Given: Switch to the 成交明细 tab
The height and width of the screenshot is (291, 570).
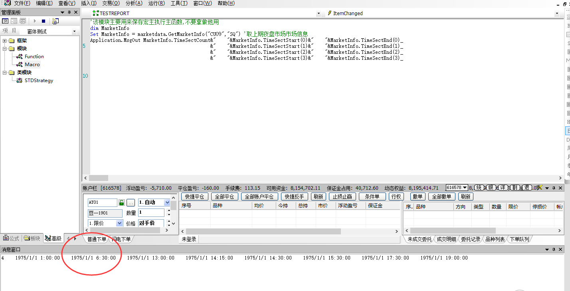Looking at the screenshot, I should coord(446,239).
